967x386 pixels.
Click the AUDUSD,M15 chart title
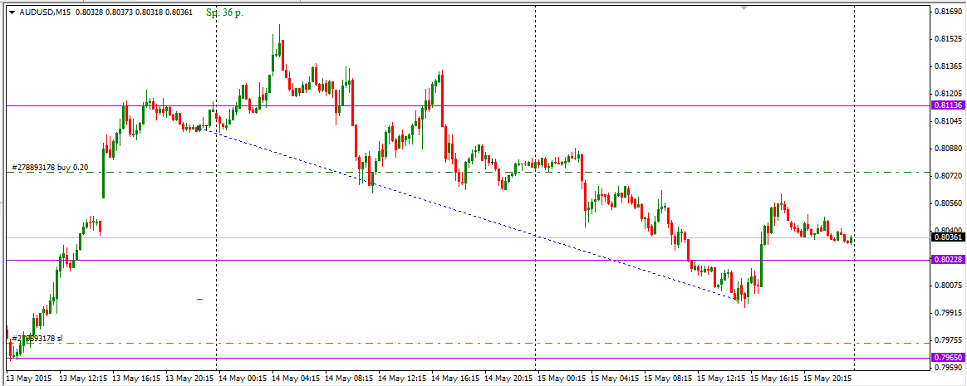point(46,12)
